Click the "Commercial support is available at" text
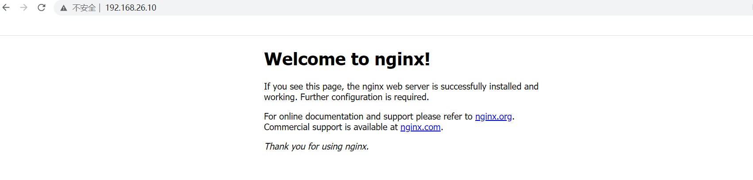This screenshot has width=753, height=180. point(331,127)
